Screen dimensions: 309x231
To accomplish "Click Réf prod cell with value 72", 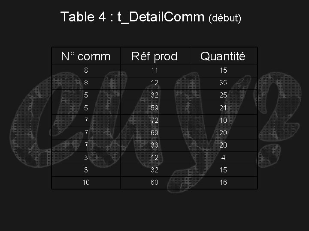I will 154,120.
